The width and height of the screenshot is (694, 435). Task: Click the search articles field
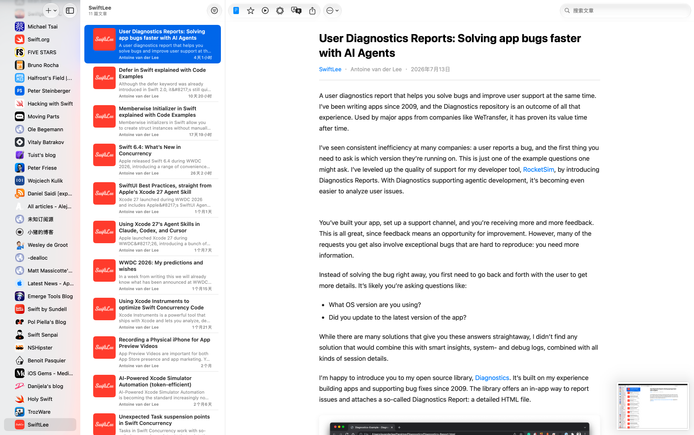click(x=625, y=10)
